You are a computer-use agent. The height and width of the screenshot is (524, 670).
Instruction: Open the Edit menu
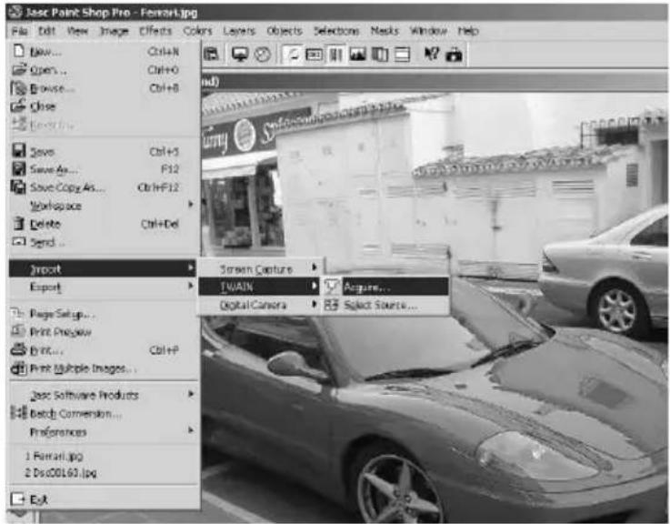pyautogui.click(x=47, y=31)
